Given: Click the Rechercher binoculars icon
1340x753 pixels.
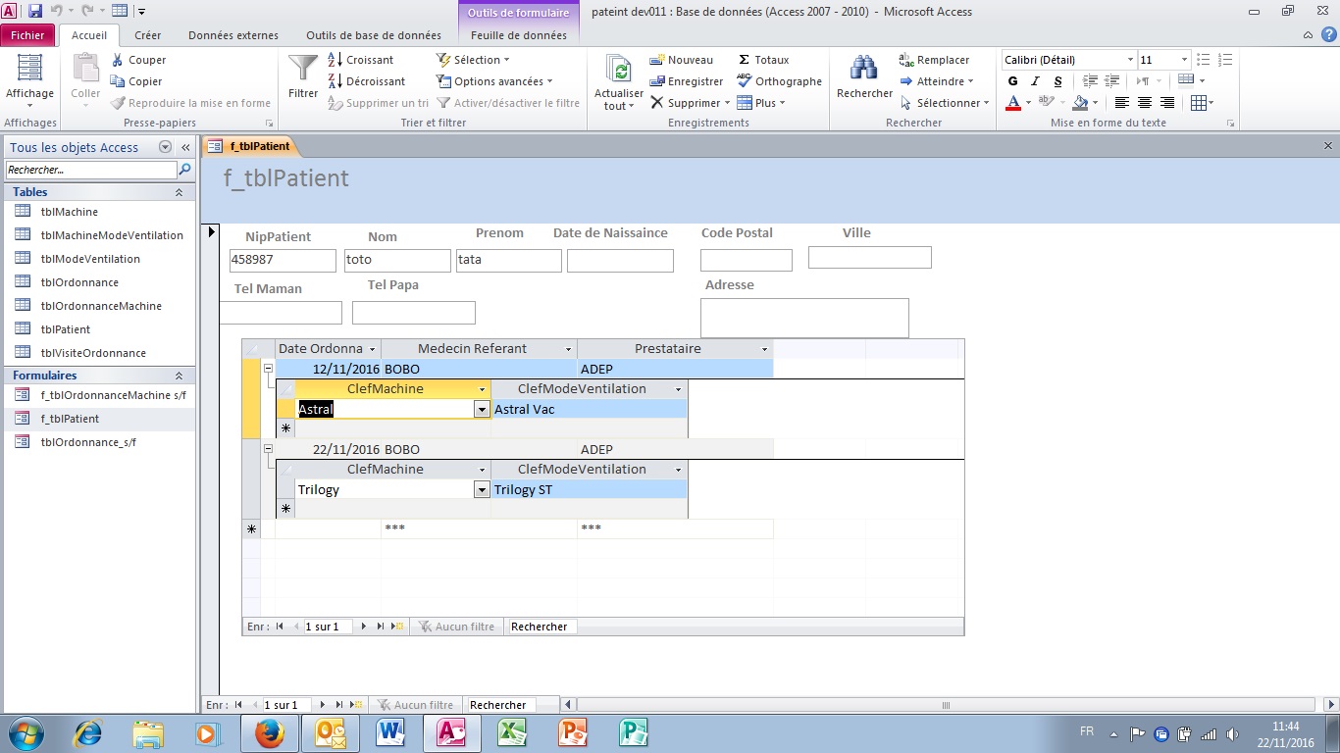Looking at the screenshot, I should tap(864, 68).
